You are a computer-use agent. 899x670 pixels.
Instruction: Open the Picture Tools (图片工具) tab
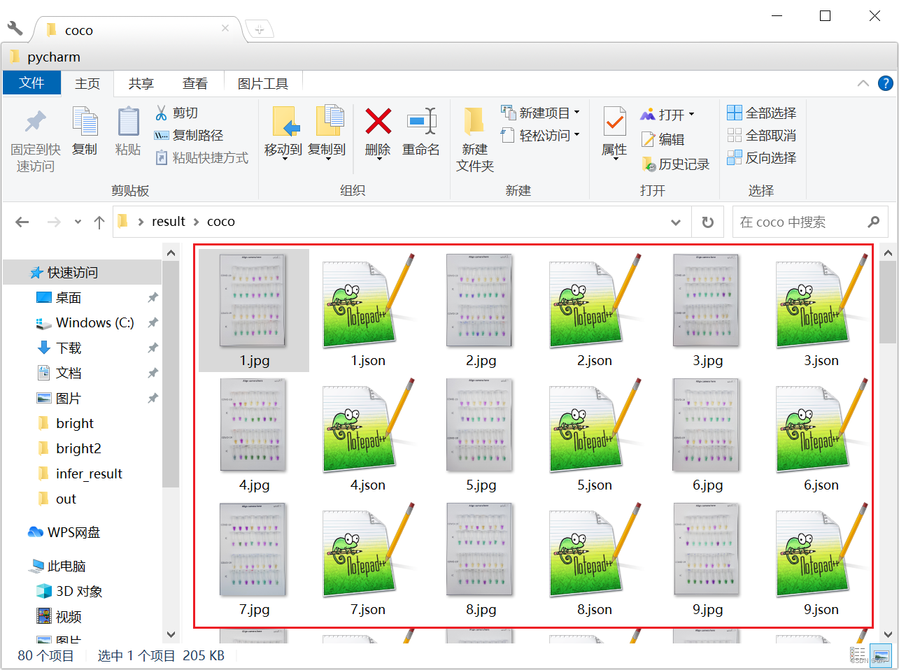coord(263,84)
